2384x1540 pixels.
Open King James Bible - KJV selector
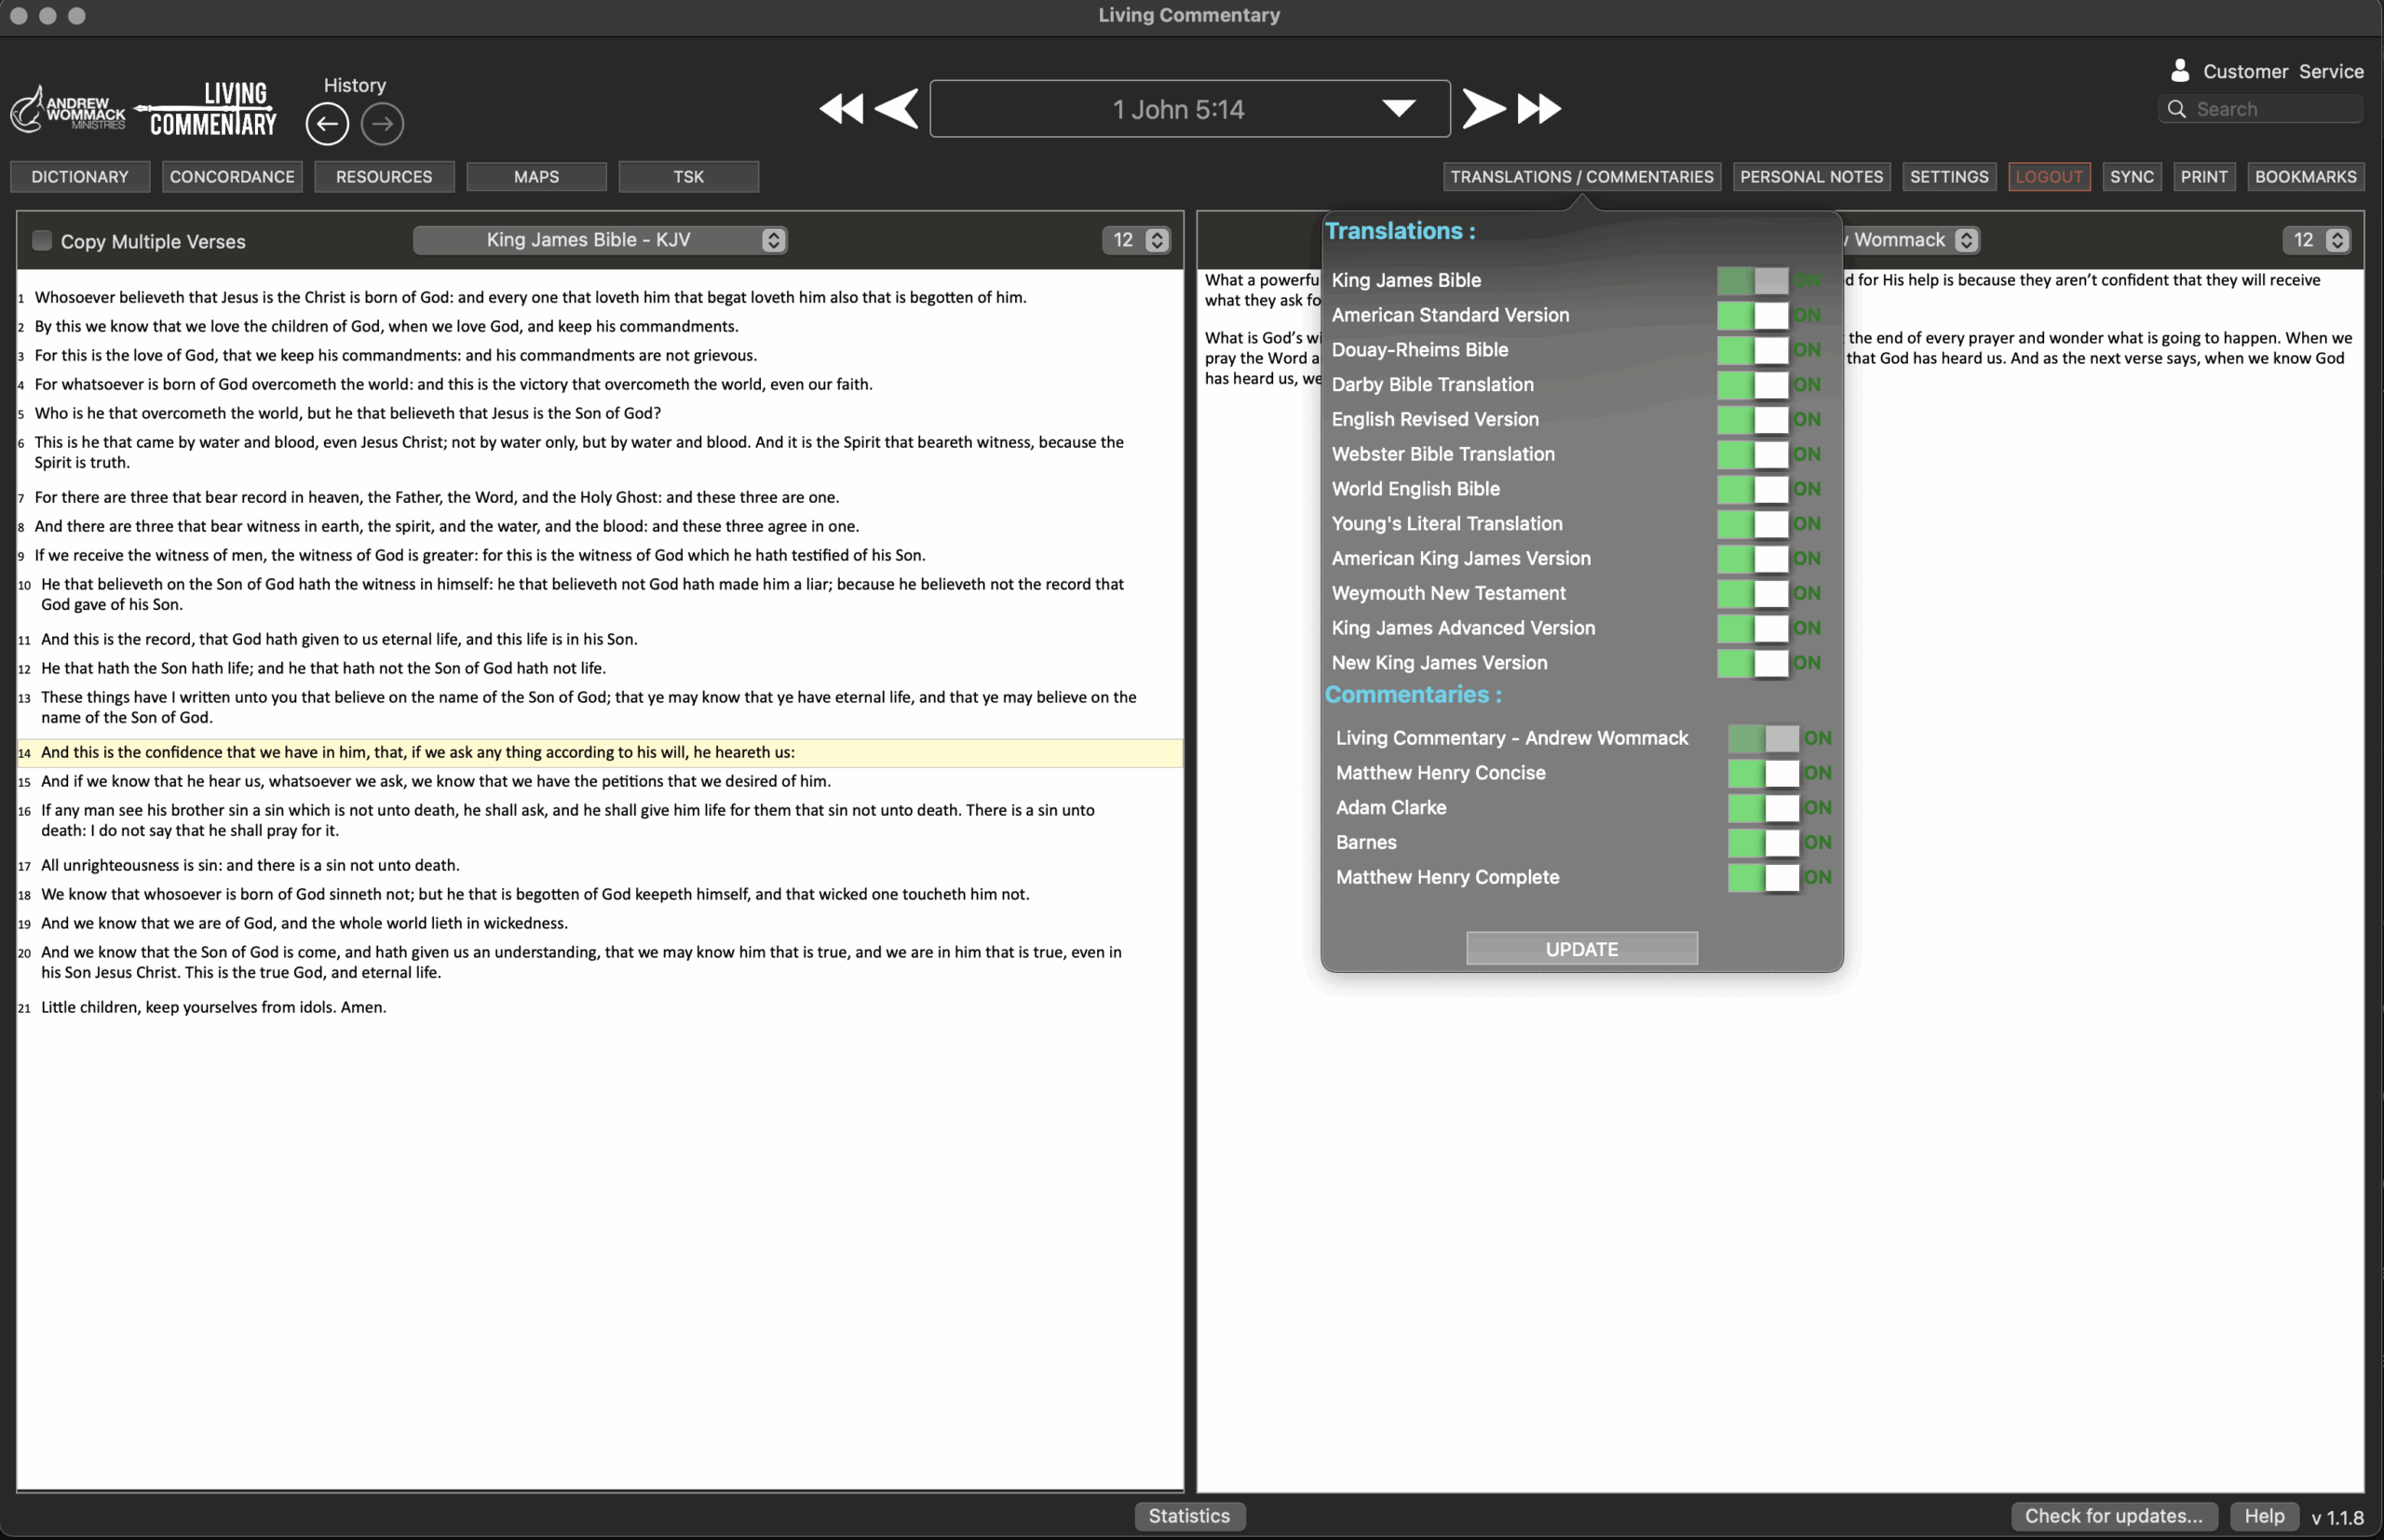point(600,240)
